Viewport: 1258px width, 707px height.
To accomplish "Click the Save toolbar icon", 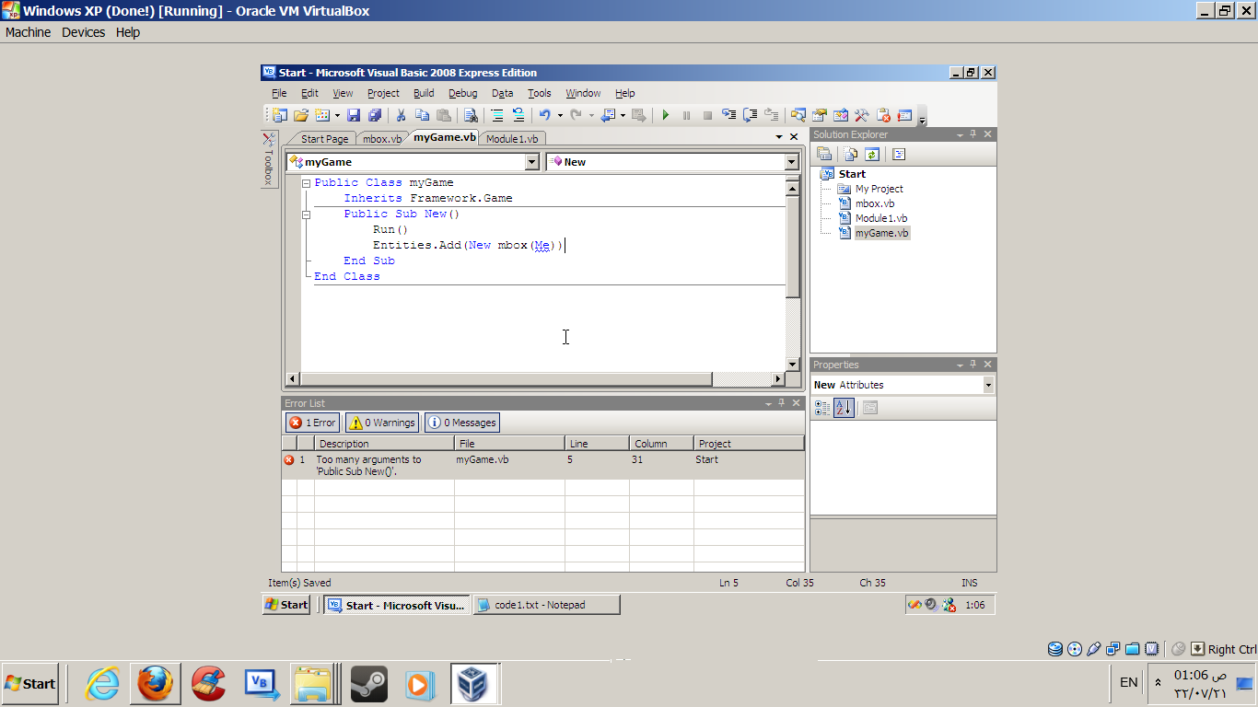I will [x=354, y=115].
